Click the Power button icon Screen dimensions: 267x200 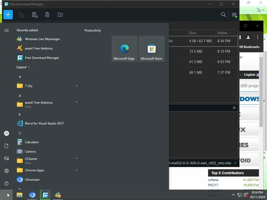coord(7,183)
